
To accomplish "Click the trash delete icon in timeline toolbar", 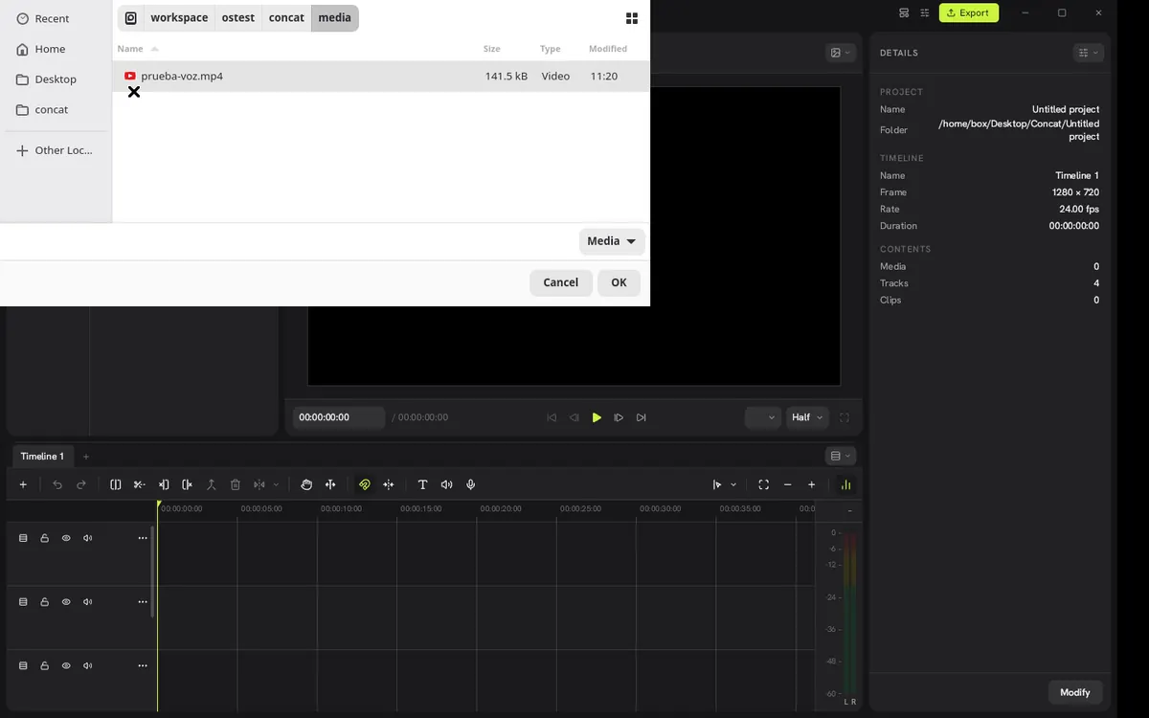I will click(x=236, y=484).
